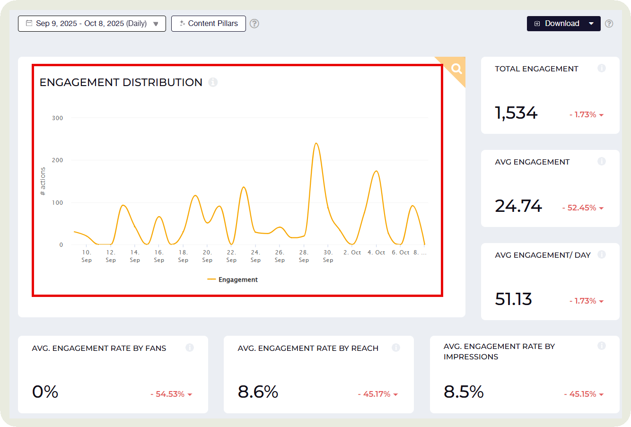
Task: Toggle the Engagement series in chart legend
Action: pyautogui.click(x=233, y=280)
